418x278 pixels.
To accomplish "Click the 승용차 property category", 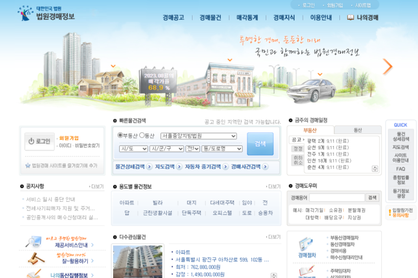I will pyautogui.click(x=265, y=213).
